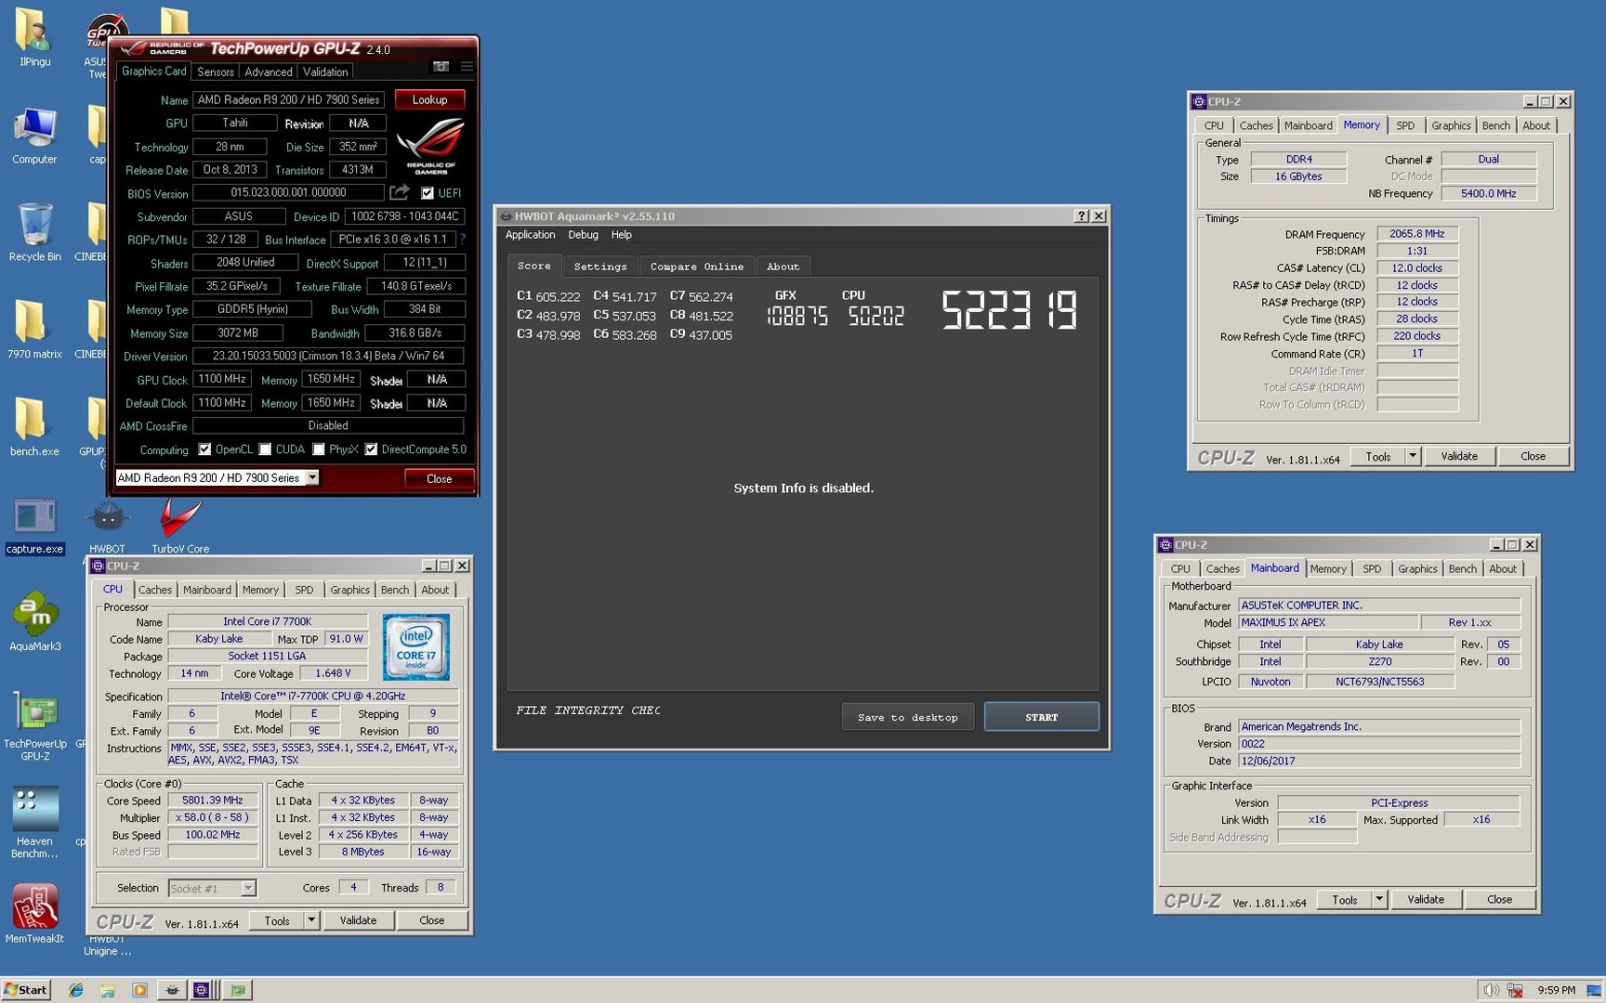This screenshot has width=1606, height=1003.
Task: Expand Tools dropdown arrow in CPU-Z CPU window
Action: click(311, 920)
